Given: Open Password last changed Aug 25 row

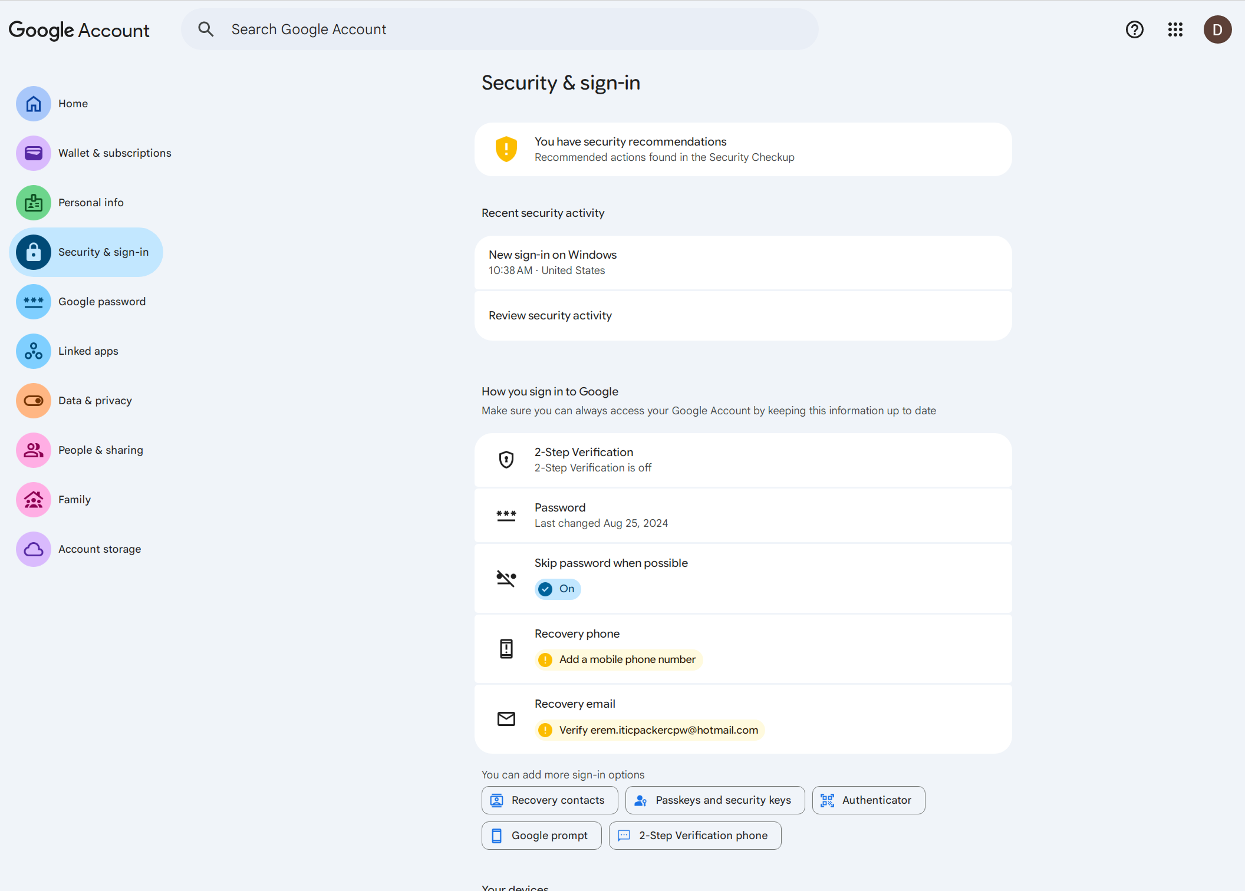Looking at the screenshot, I should (743, 516).
